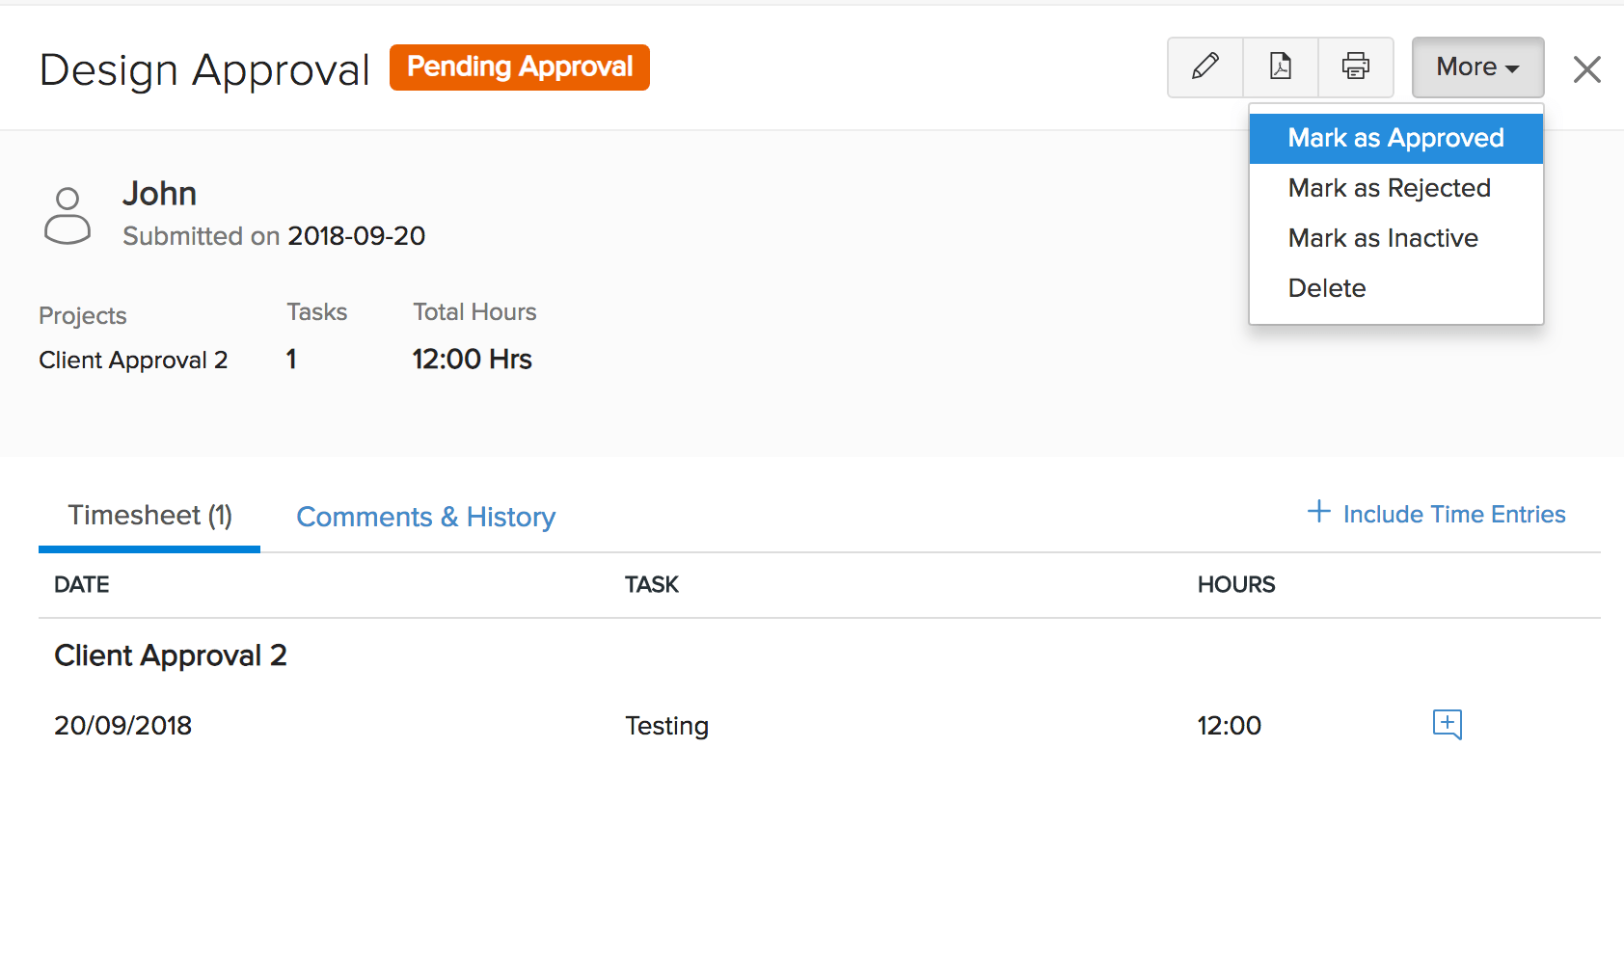This screenshot has height=962, width=1624.
Task: Select the Testing task entry
Action: [x=666, y=726]
